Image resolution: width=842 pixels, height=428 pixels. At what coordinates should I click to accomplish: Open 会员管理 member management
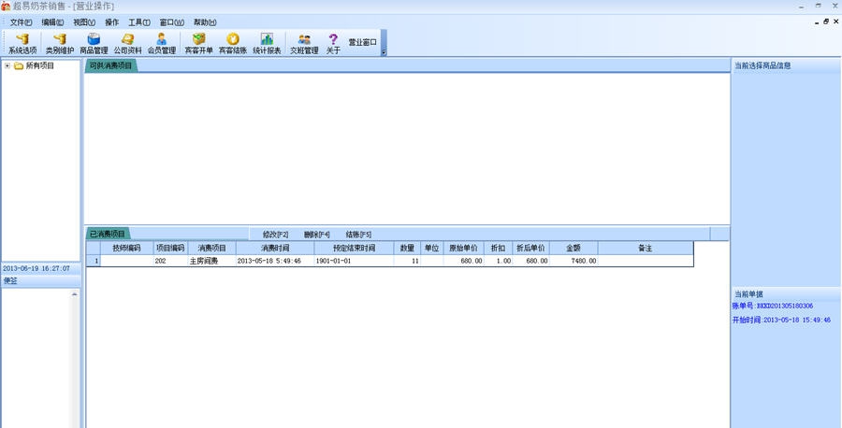162,43
